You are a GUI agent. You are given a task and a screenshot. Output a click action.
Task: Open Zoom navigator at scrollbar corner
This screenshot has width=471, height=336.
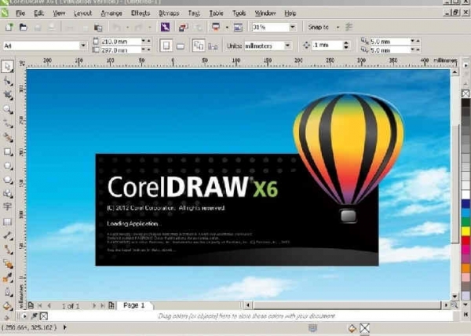(x=455, y=305)
